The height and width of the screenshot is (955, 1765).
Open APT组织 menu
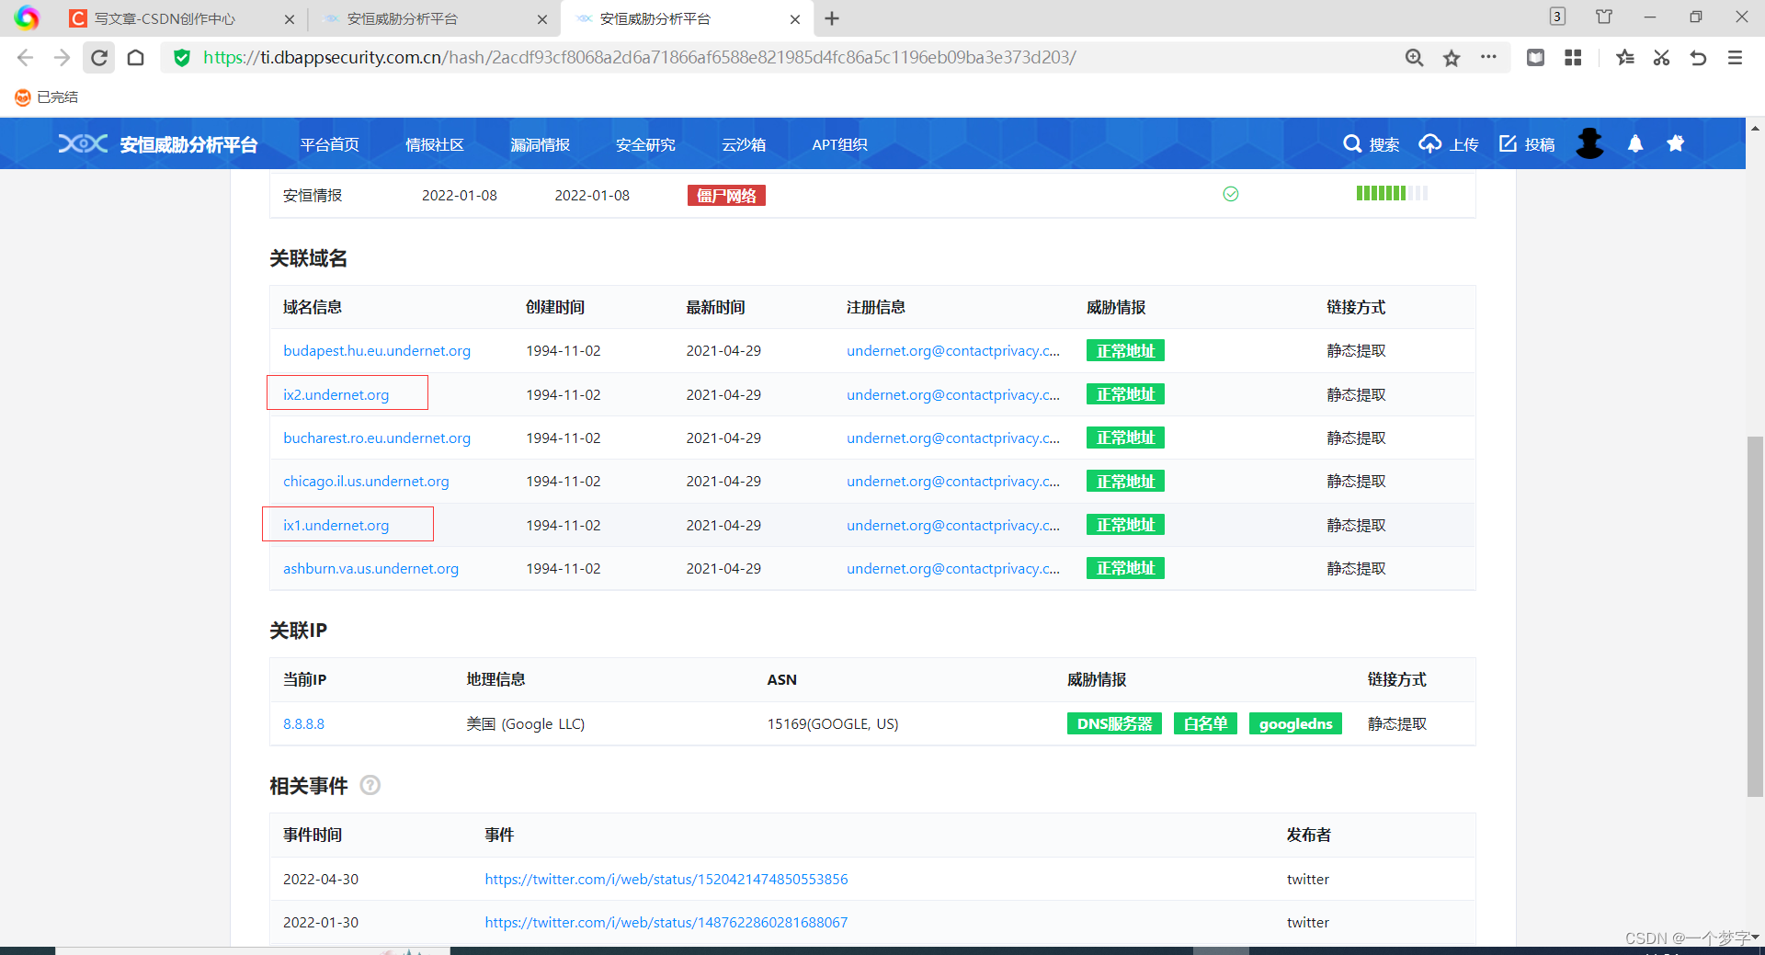839,145
